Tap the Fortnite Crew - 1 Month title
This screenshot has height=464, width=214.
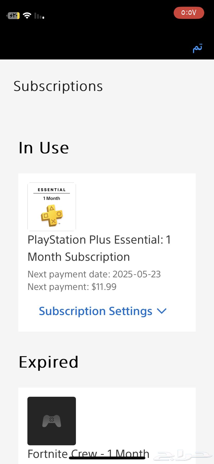(88, 454)
